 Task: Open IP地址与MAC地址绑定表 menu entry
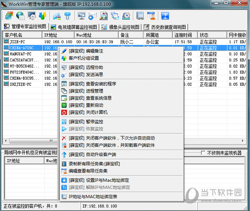click(x=92, y=196)
